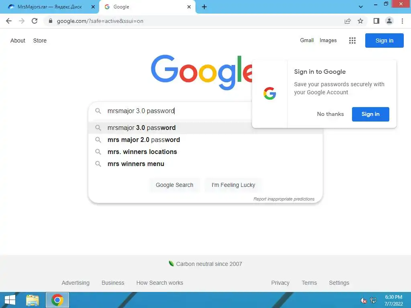Open the Terms footer link
The image size is (411, 308).
point(309,283)
